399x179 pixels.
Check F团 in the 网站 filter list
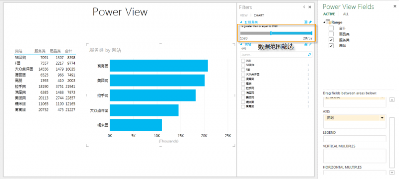(x=243, y=70)
